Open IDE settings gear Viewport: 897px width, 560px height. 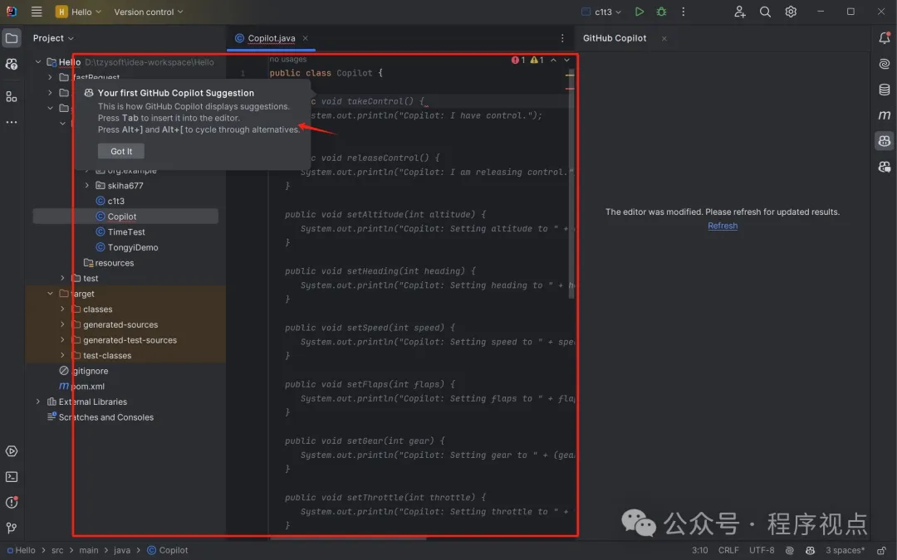coord(791,12)
